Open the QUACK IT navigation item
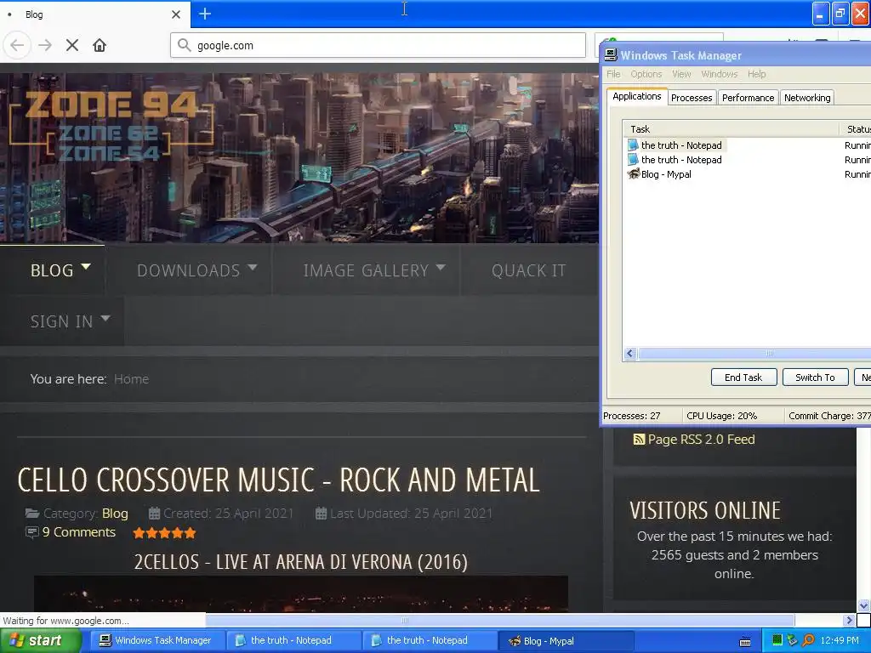Viewport: 871px width, 653px height. (x=528, y=270)
